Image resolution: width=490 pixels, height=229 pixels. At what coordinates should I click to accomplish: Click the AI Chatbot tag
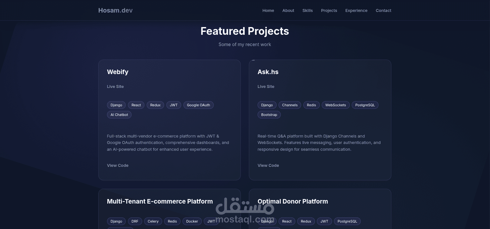119,115
